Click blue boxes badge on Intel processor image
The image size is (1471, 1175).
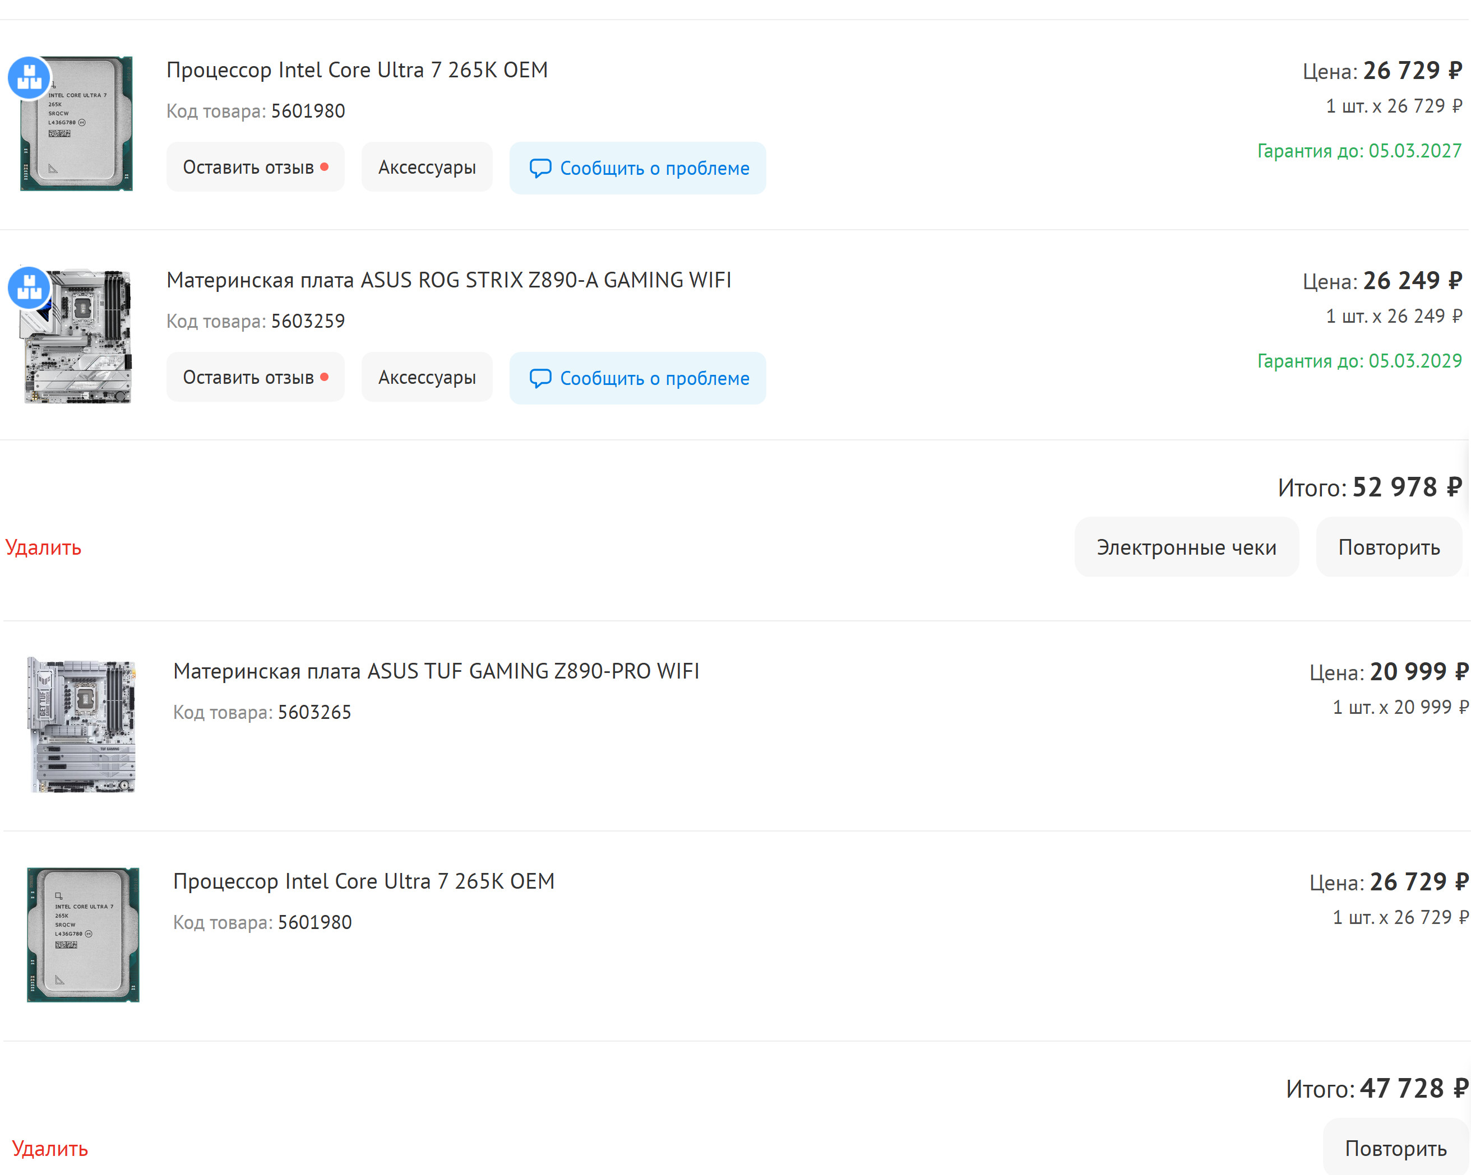[x=29, y=77]
